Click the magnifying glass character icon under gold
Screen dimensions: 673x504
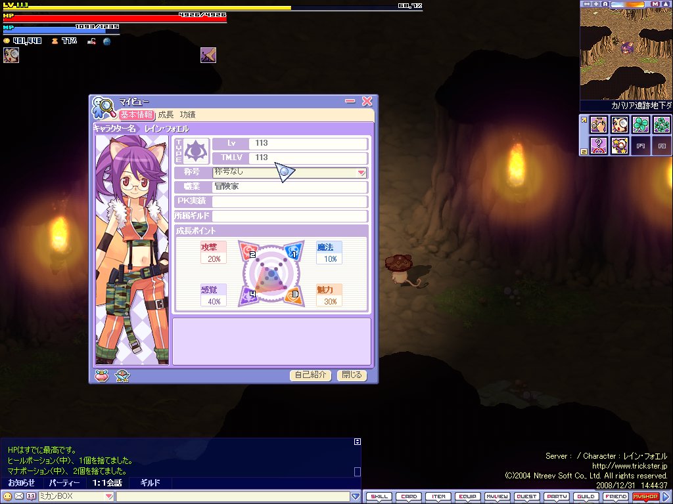pos(11,55)
